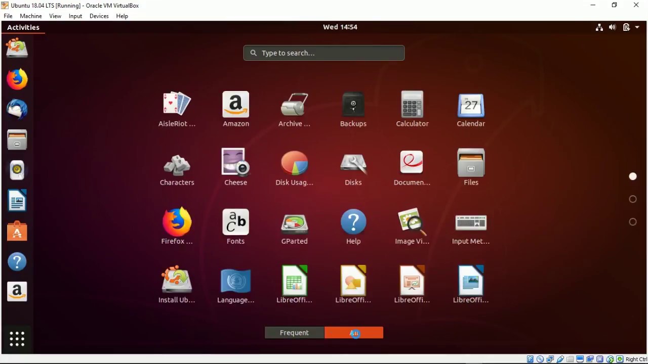Launch Firefox from the dock
The width and height of the screenshot is (648, 364).
(x=17, y=79)
